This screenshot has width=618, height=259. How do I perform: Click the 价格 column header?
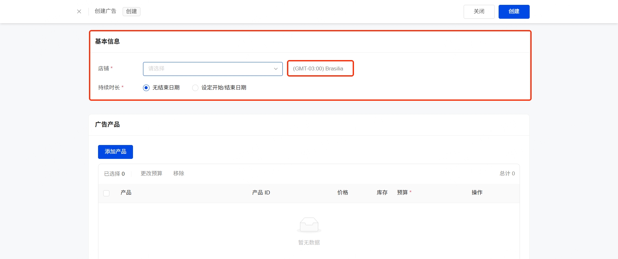click(x=343, y=193)
